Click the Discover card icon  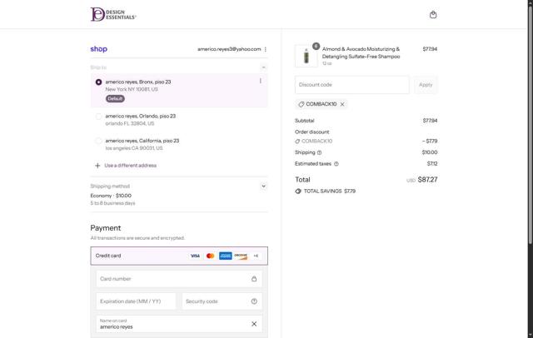241,256
